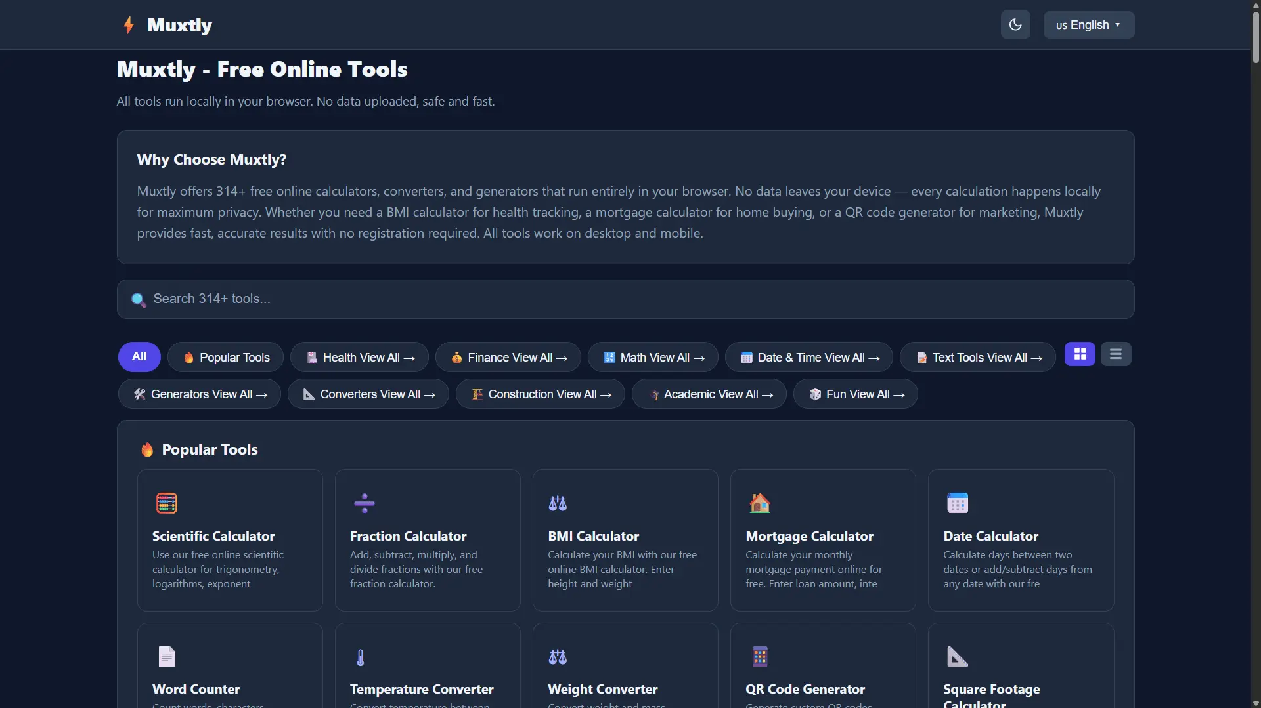Open the English language dropdown
The image size is (1261, 708).
pos(1089,25)
